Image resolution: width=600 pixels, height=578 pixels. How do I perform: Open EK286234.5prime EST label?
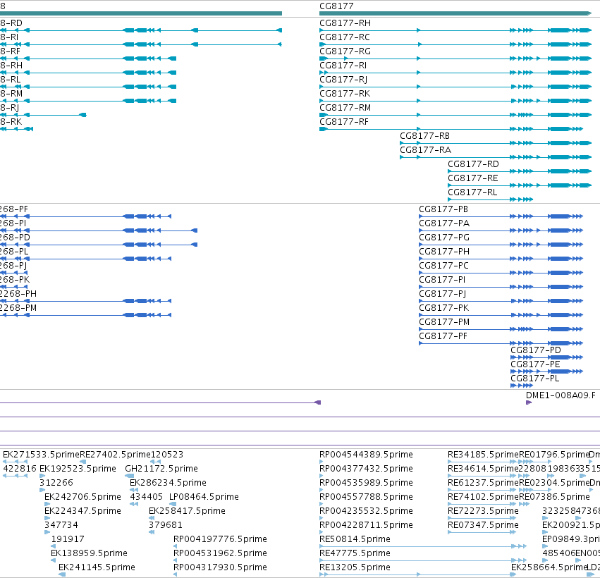pos(168,483)
